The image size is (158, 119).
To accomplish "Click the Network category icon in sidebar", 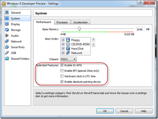I will coord(7,41).
